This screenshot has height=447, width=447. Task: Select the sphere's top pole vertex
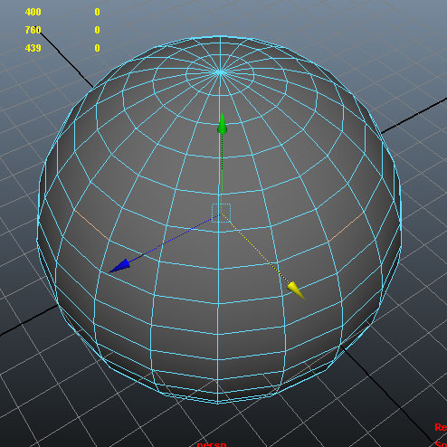click(x=220, y=72)
